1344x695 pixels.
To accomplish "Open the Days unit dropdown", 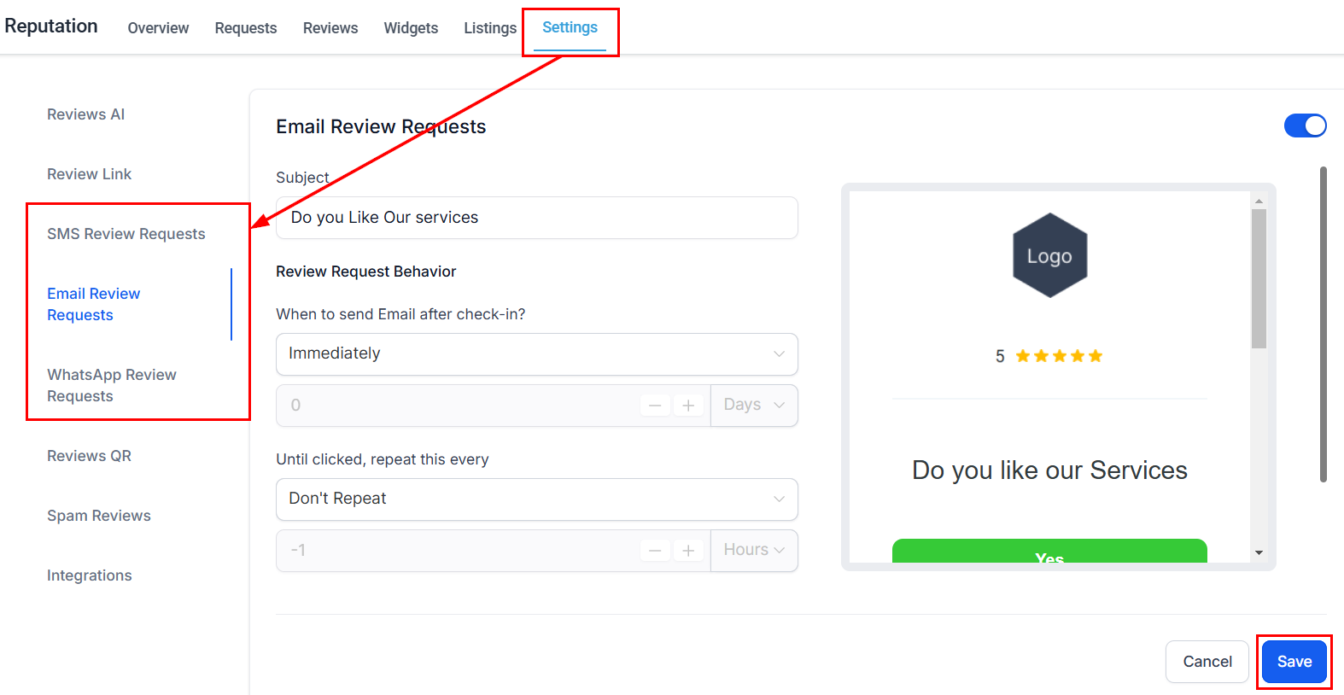I will [754, 405].
